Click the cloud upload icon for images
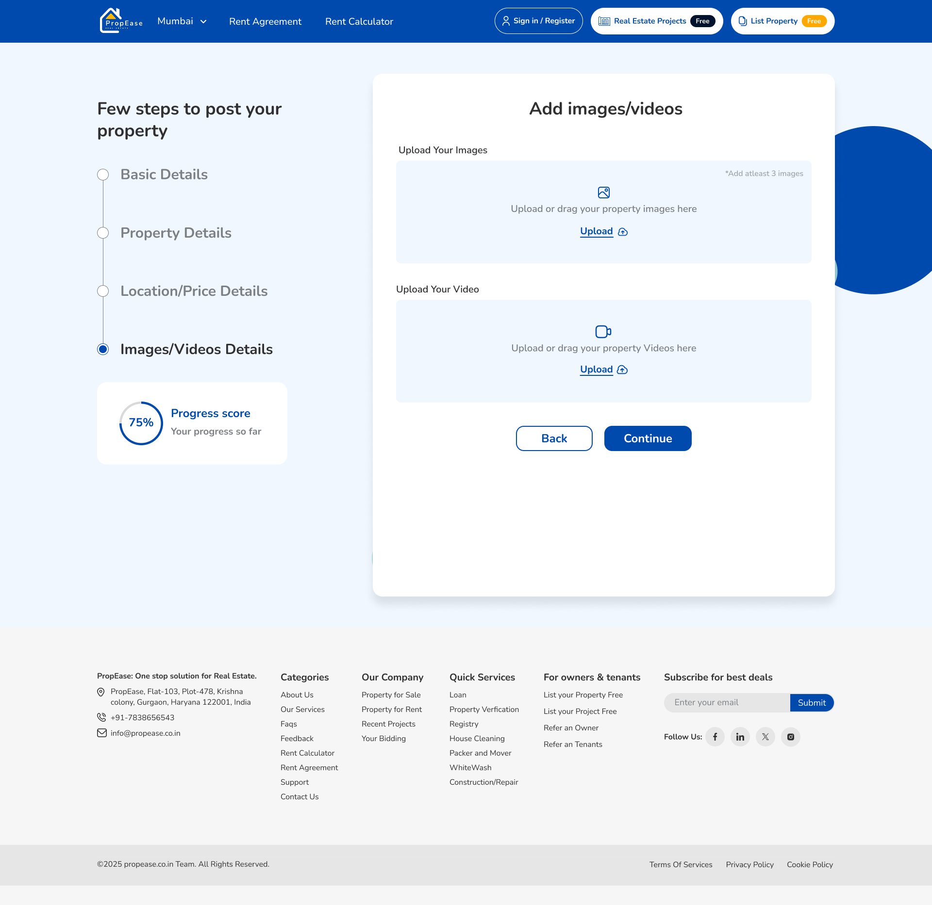The width and height of the screenshot is (932, 905). pyautogui.click(x=623, y=232)
